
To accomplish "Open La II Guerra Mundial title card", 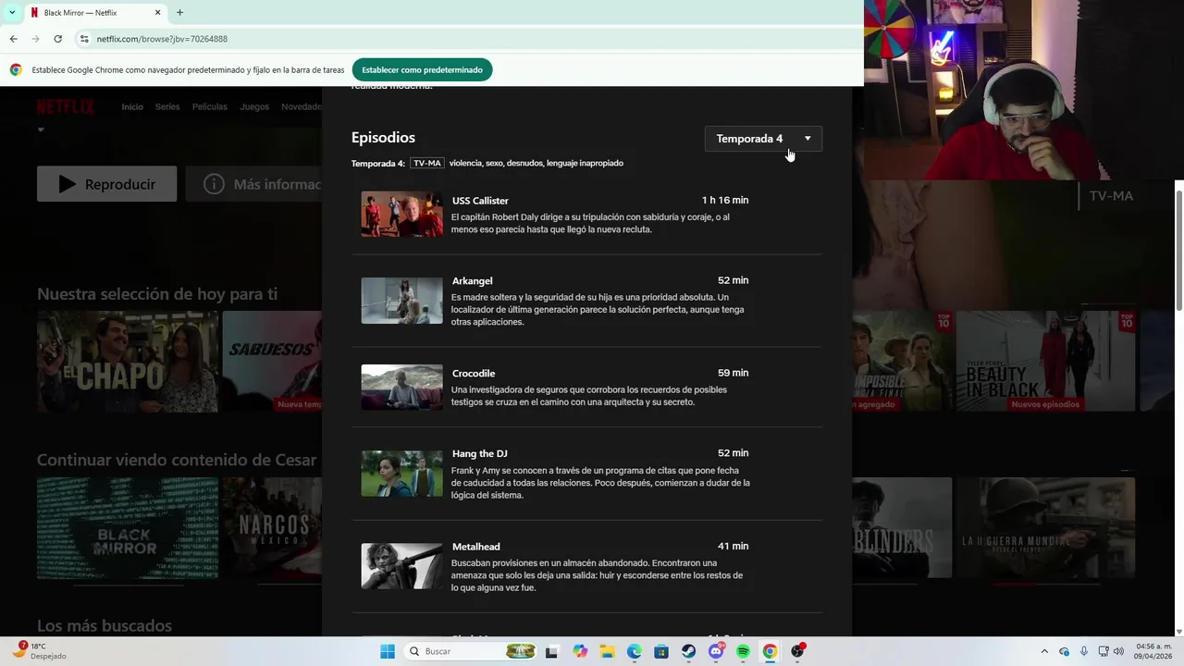I will (x=1045, y=528).
